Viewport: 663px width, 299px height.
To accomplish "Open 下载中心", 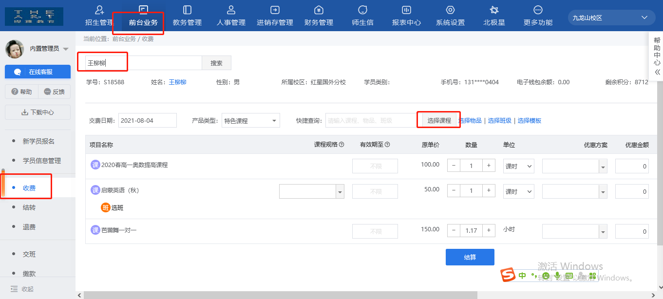I will [x=38, y=112].
